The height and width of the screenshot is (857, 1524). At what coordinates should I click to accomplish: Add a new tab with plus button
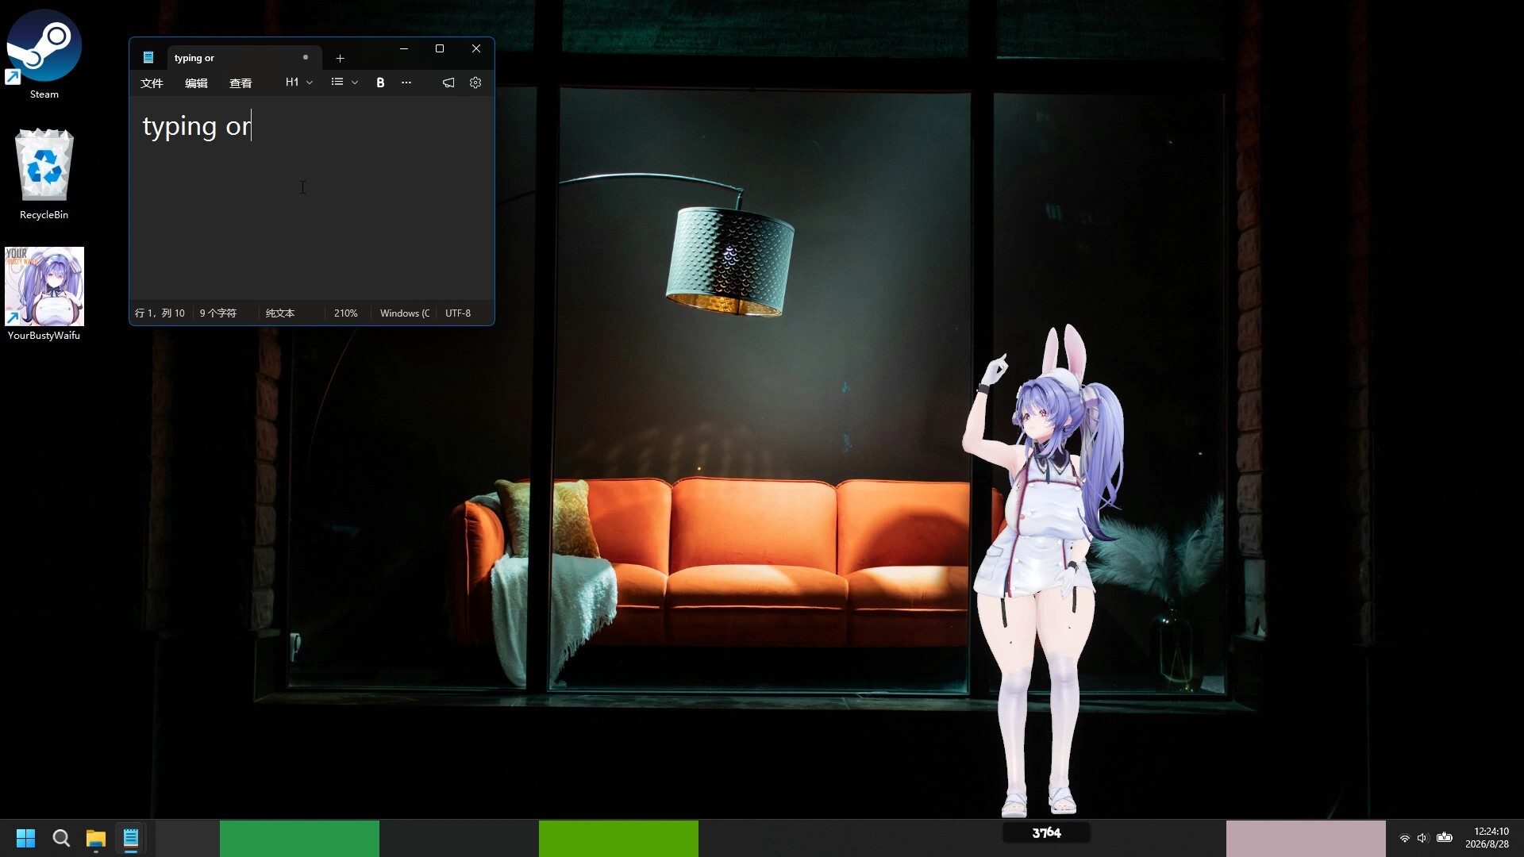click(340, 58)
